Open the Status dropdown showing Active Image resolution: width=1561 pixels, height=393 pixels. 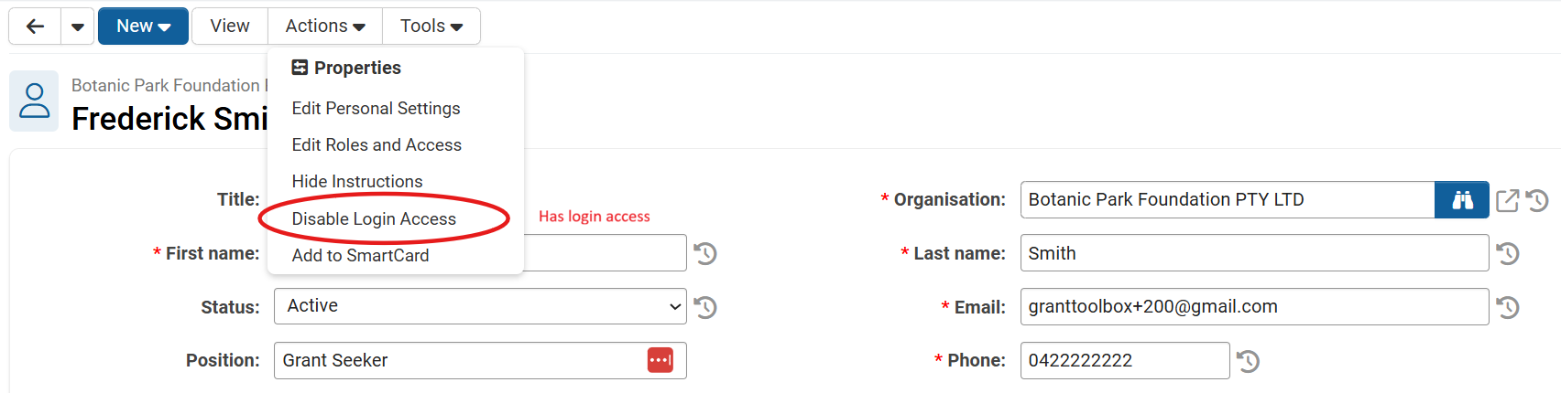tap(480, 306)
